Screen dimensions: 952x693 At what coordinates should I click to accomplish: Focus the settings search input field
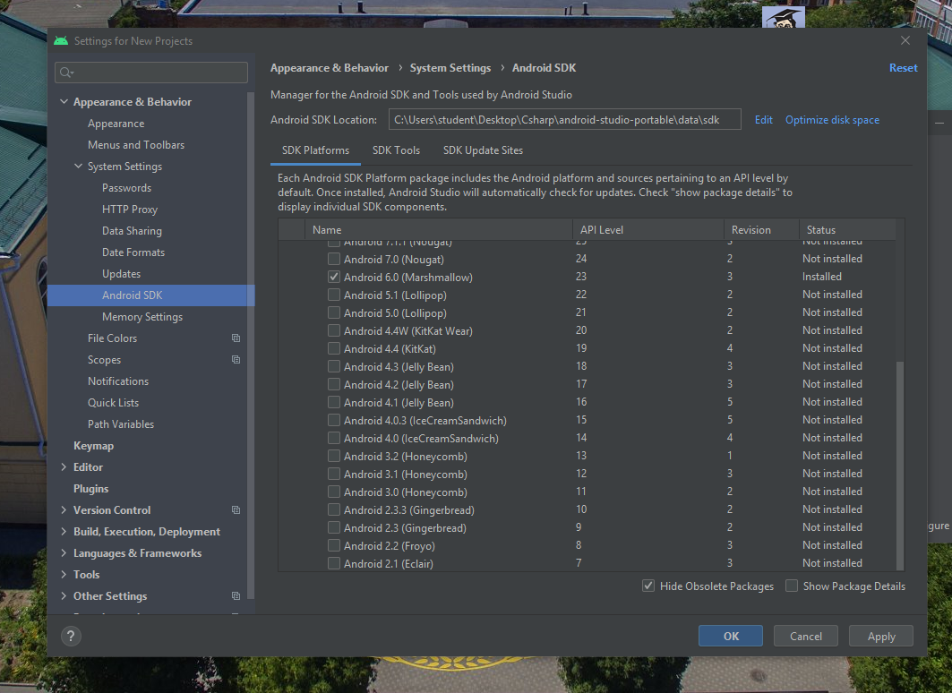click(151, 73)
